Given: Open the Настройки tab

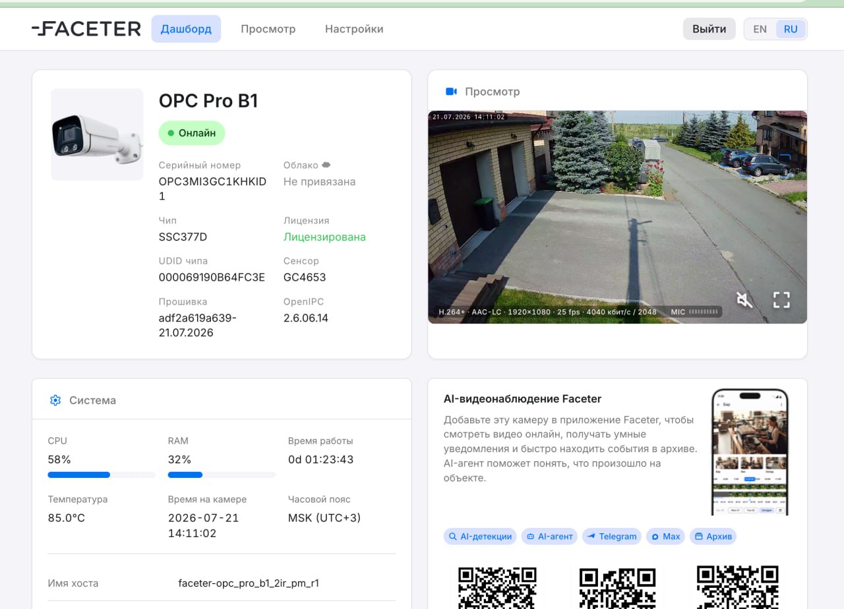Looking at the screenshot, I should pyautogui.click(x=354, y=29).
